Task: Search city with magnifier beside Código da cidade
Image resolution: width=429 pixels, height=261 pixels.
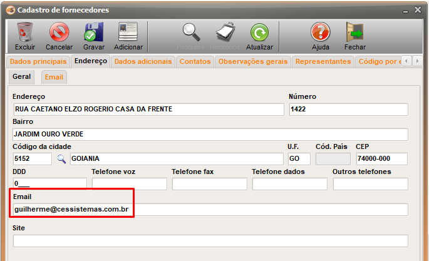Action: [x=61, y=159]
